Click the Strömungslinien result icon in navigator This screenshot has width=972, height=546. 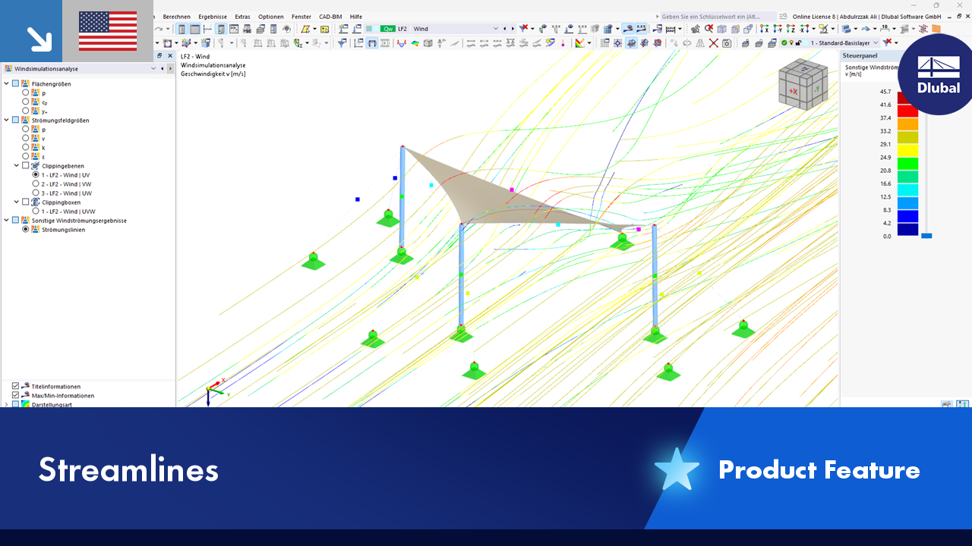click(35, 230)
